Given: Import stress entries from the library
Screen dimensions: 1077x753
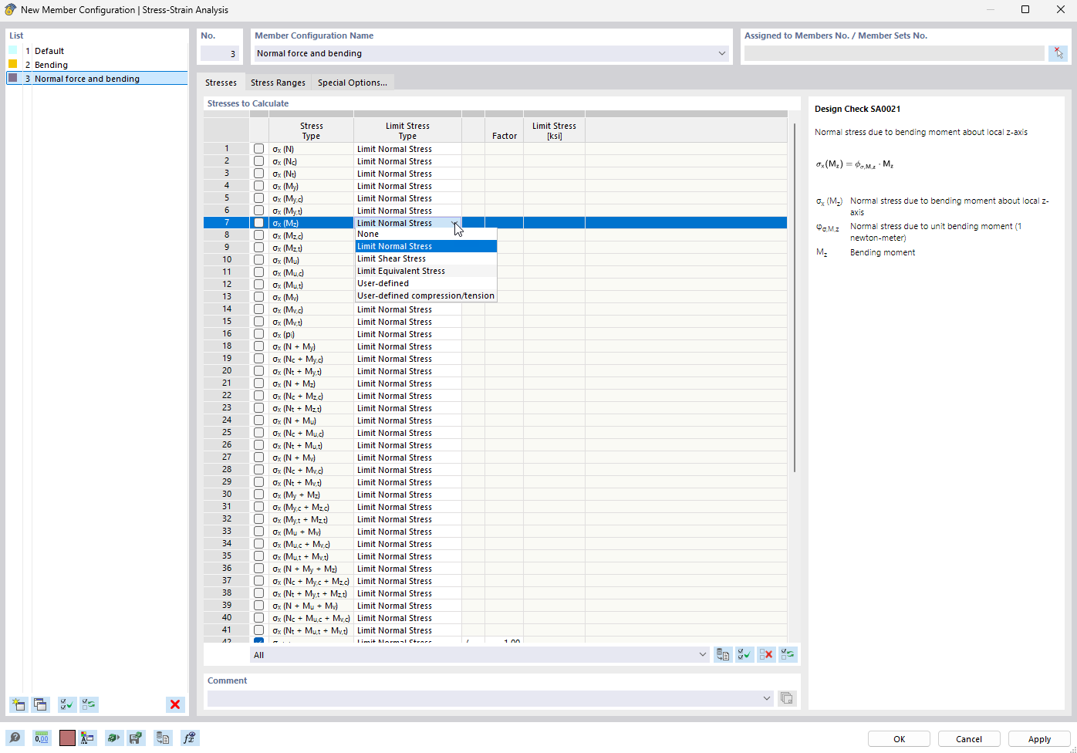Looking at the screenshot, I should click(722, 654).
